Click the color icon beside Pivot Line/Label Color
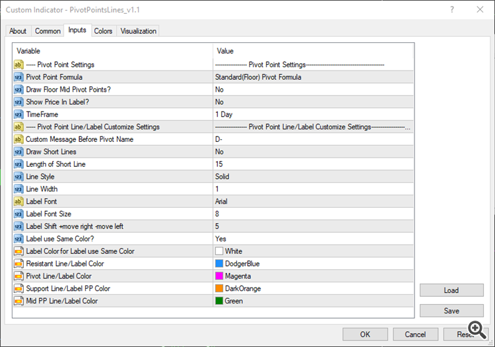495x347 pixels. [x=18, y=276]
